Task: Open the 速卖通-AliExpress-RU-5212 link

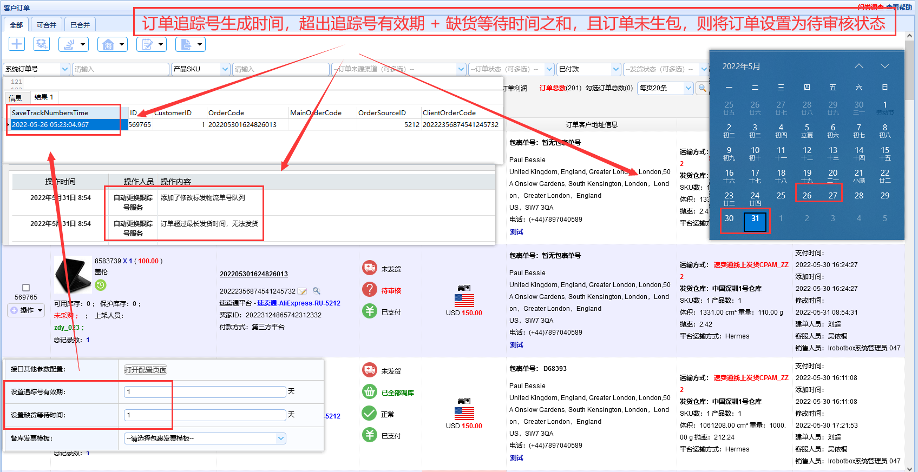Action: point(299,303)
